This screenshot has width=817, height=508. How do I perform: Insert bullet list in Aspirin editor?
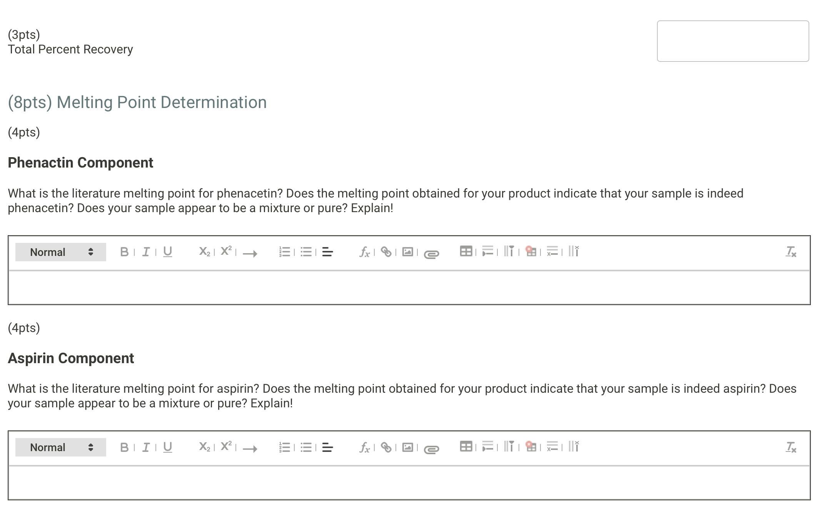tap(306, 447)
